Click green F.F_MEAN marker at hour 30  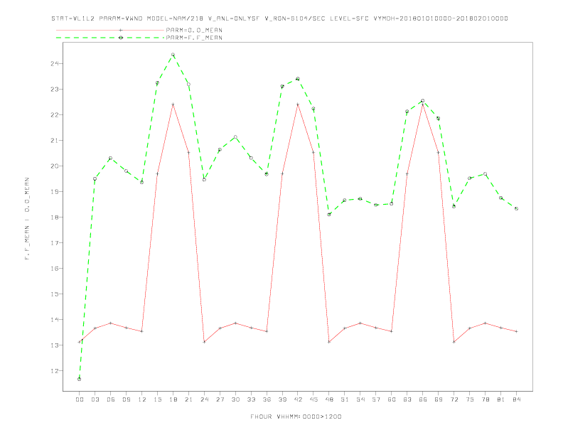tap(235, 137)
